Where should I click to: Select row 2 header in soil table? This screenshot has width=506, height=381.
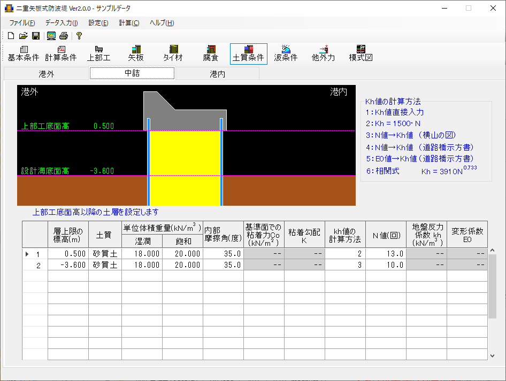click(35, 265)
